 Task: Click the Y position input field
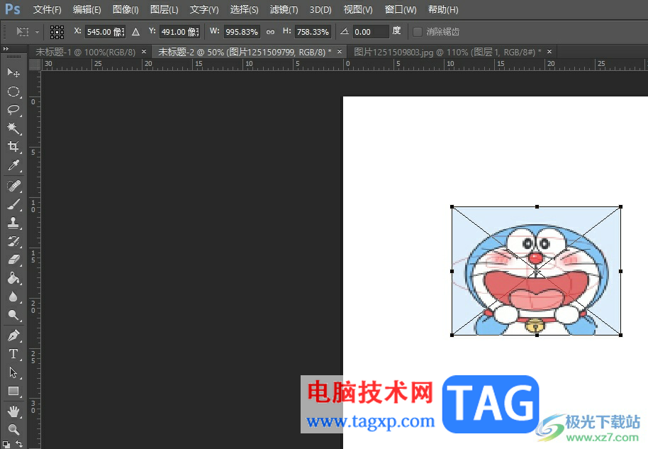click(x=180, y=32)
